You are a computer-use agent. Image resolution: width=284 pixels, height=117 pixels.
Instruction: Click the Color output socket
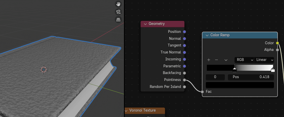coord(277,43)
